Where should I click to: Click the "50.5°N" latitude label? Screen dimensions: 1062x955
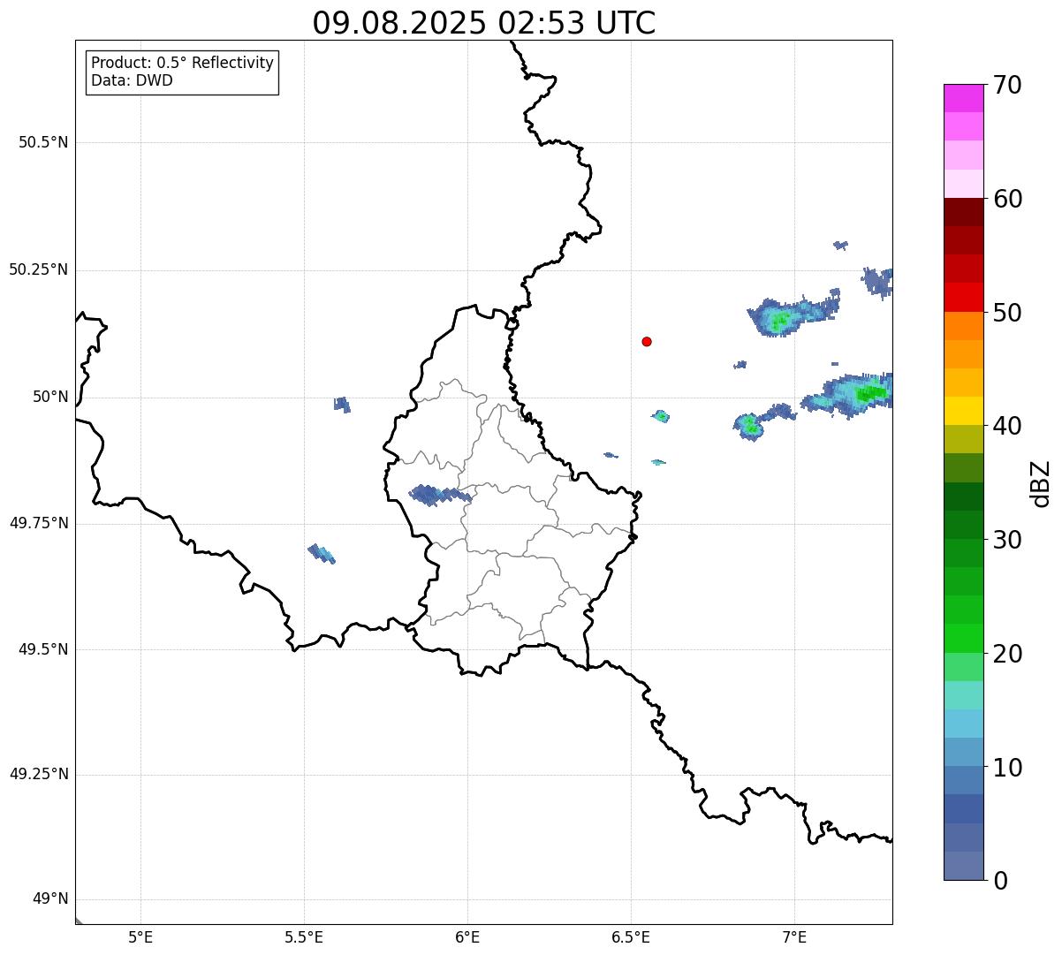[42, 142]
